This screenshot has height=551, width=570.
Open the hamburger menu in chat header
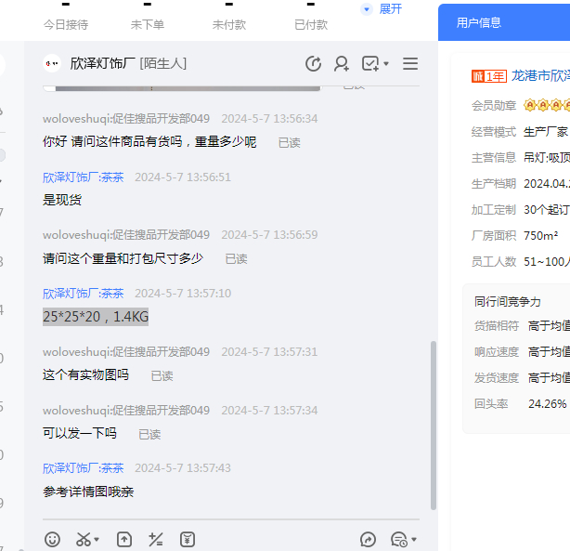tap(410, 63)
